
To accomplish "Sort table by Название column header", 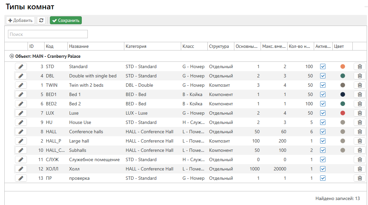I will (x=79, y=47).
